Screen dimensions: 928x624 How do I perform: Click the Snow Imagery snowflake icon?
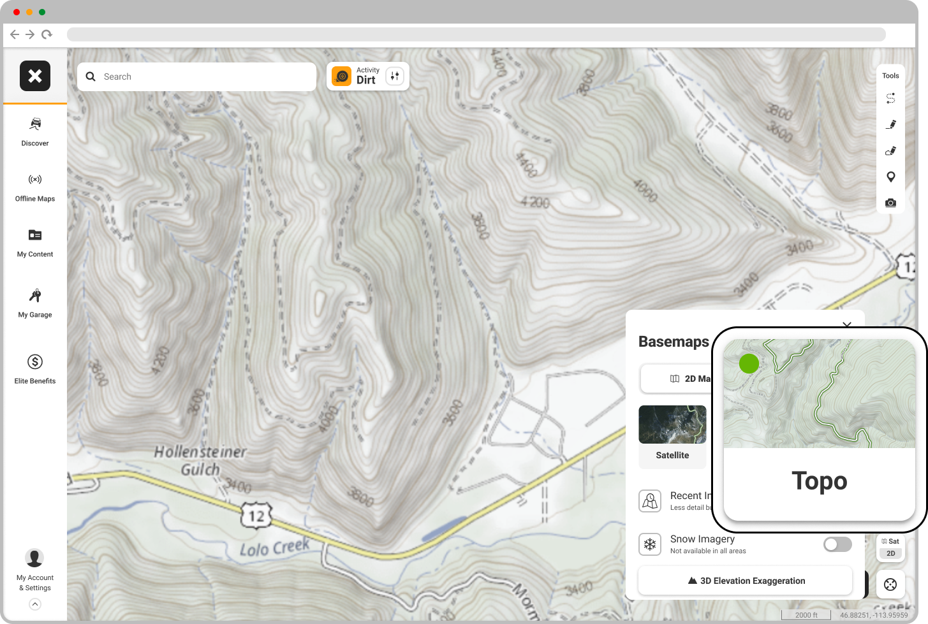650,544
